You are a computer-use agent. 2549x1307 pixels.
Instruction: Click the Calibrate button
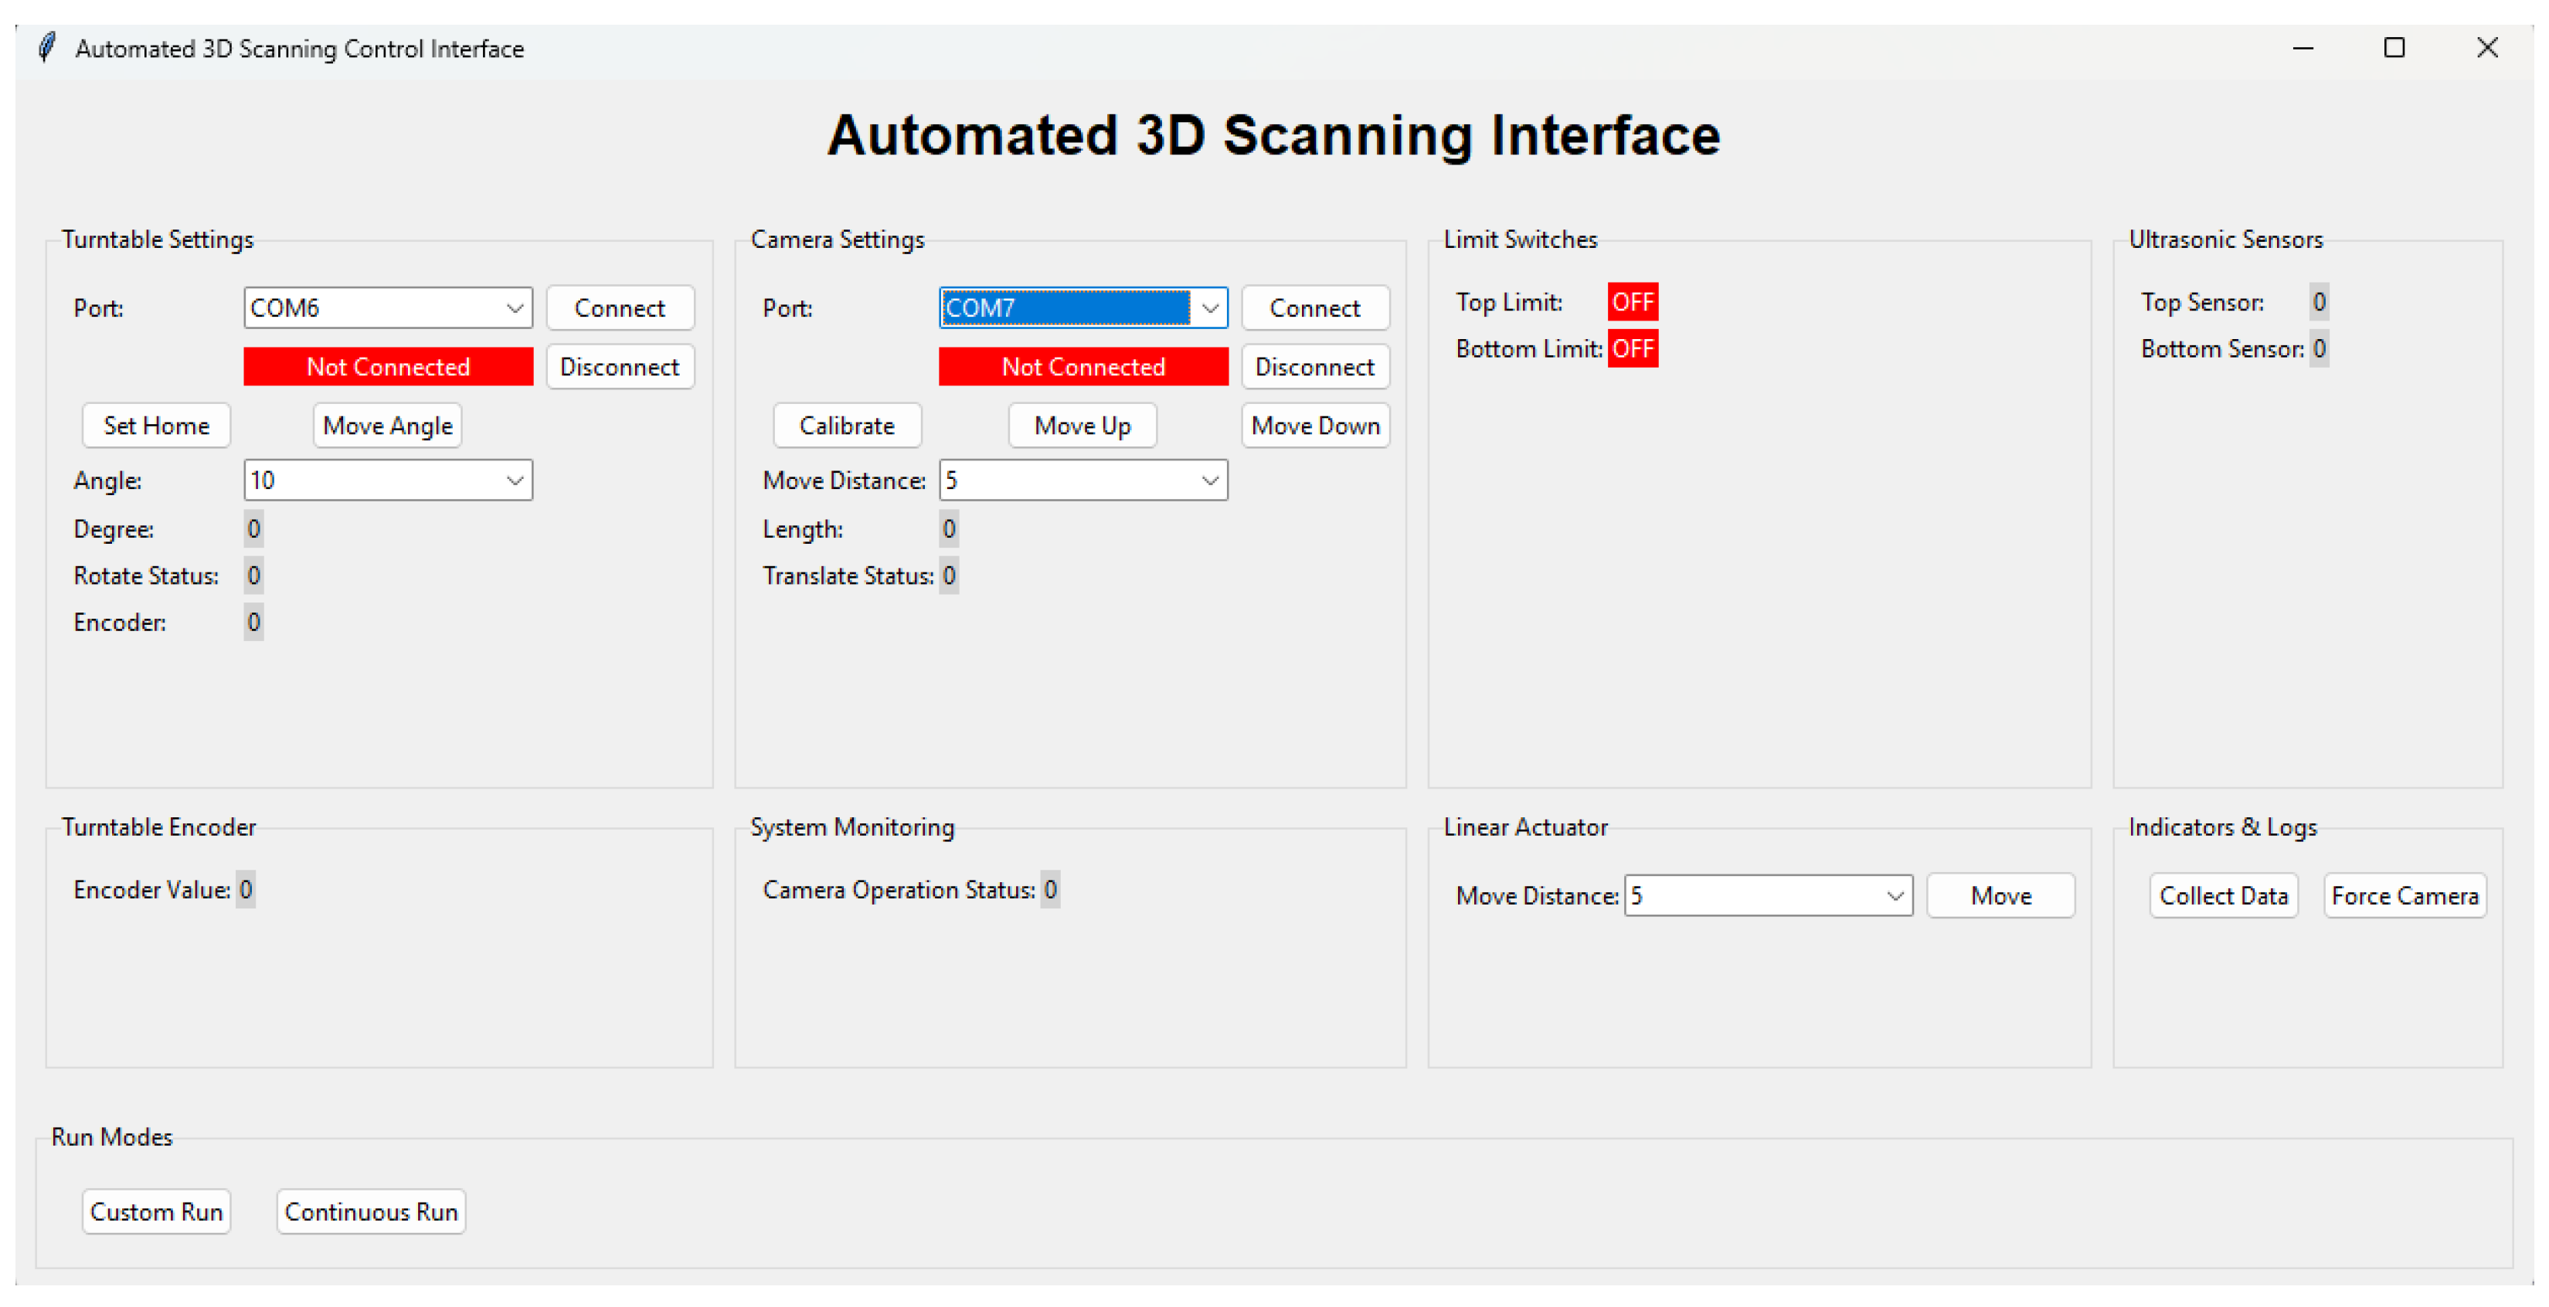point(846,426)
